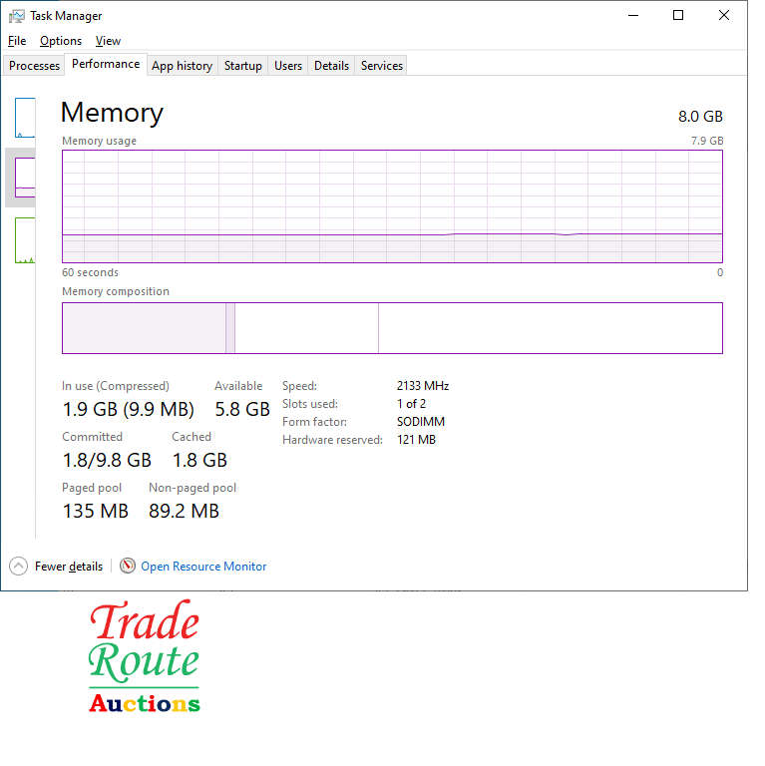
Task: Go to the Startup tab
Action: pyautogui.click(x=243, y=66)
